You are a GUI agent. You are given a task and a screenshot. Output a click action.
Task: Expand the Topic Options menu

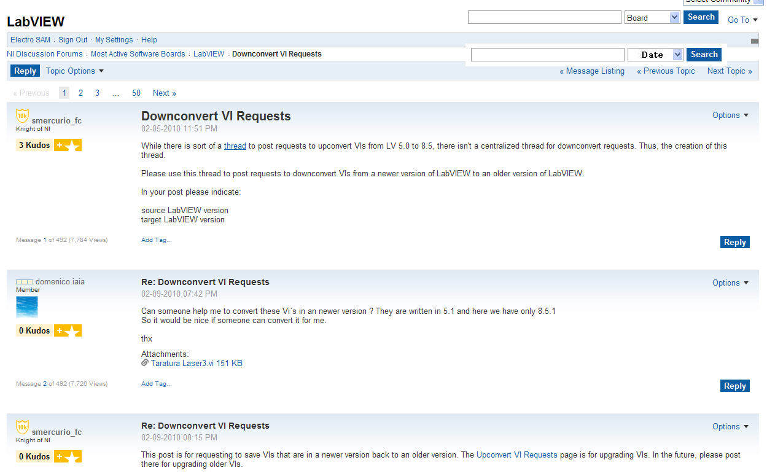coord(75,71)
